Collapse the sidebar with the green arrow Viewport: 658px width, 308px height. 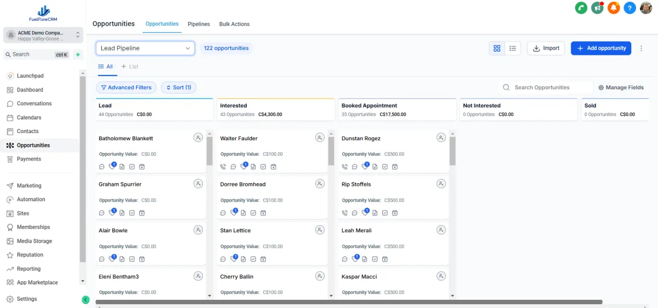(86, 299)
